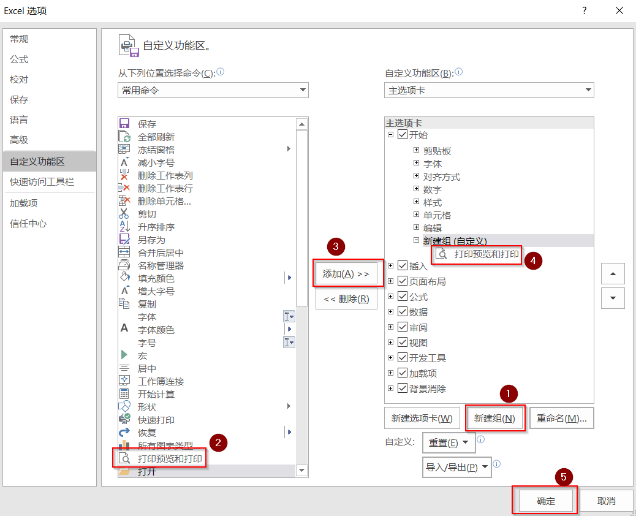This screenshot has width=636, height=516.
Task: Click the 另存为 save-as icon
Action: click(124, 240)
